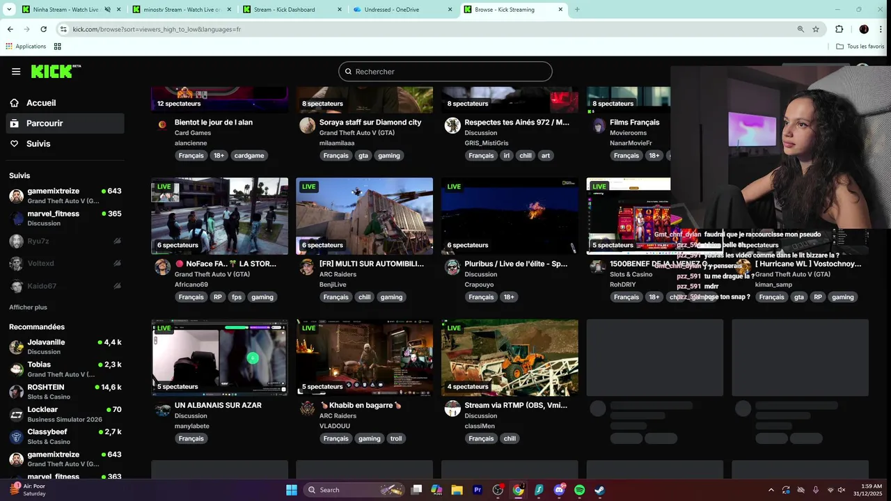Viewport: 891px width, 501px height.
Task: Click the Kick logo
Action: [x=56, y=71]
